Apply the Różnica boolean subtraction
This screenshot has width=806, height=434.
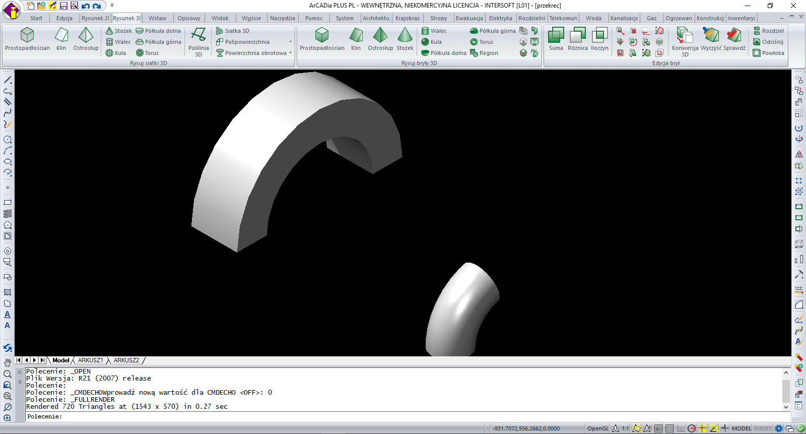(578, 39)
